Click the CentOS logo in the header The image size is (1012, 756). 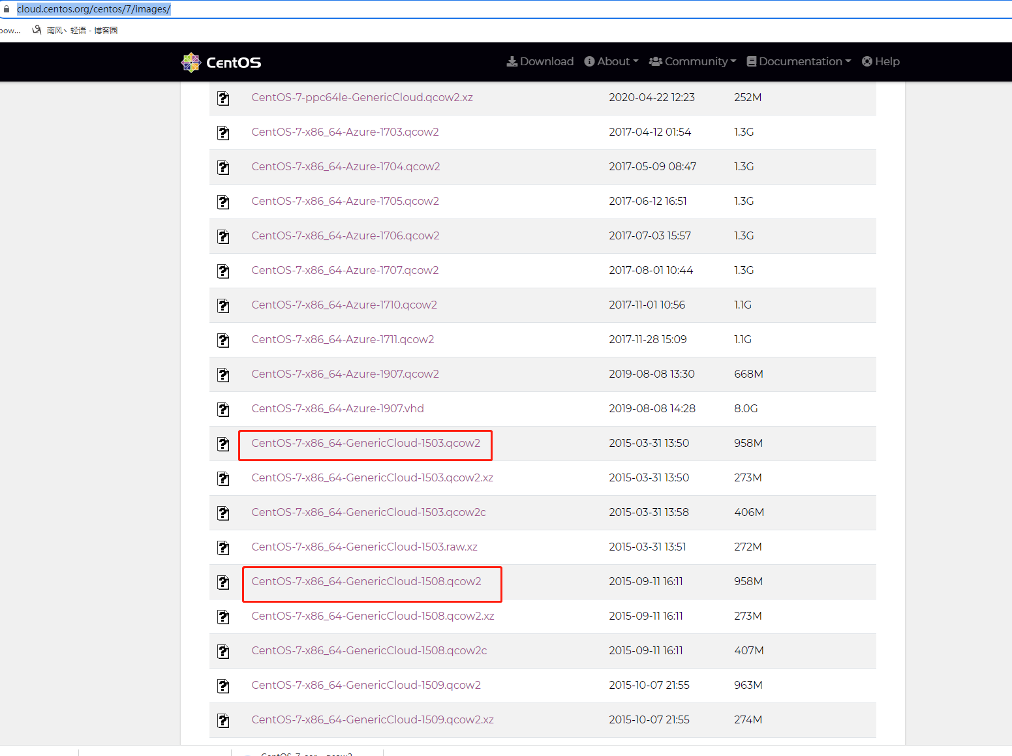[x=221, y=63]
